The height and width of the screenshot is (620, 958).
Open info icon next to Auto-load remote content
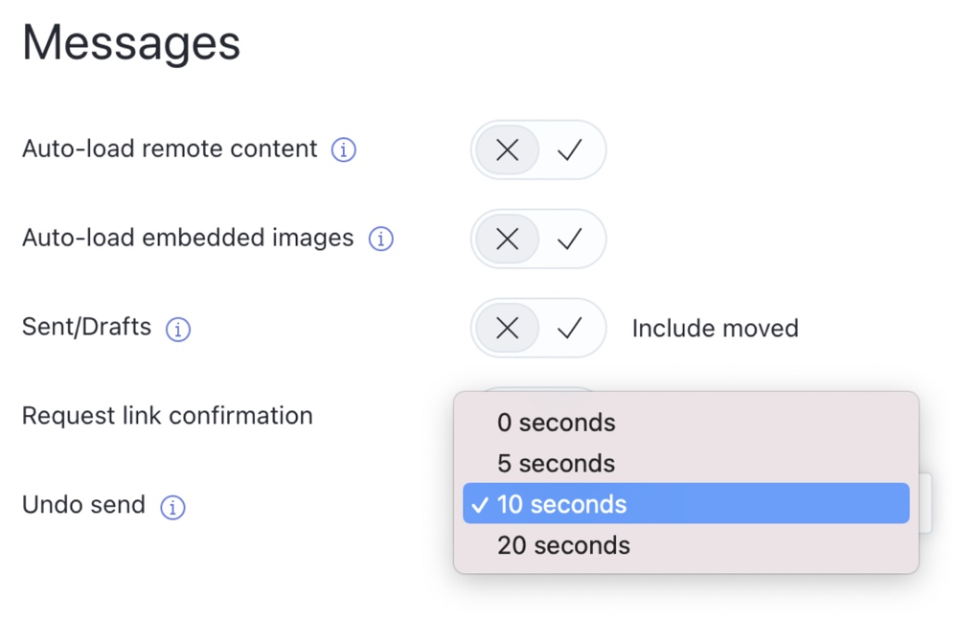(x=343, y=149)
